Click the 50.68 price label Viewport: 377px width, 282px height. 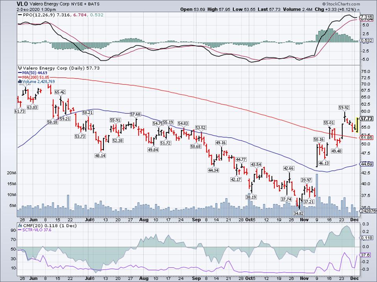(196, 146)
